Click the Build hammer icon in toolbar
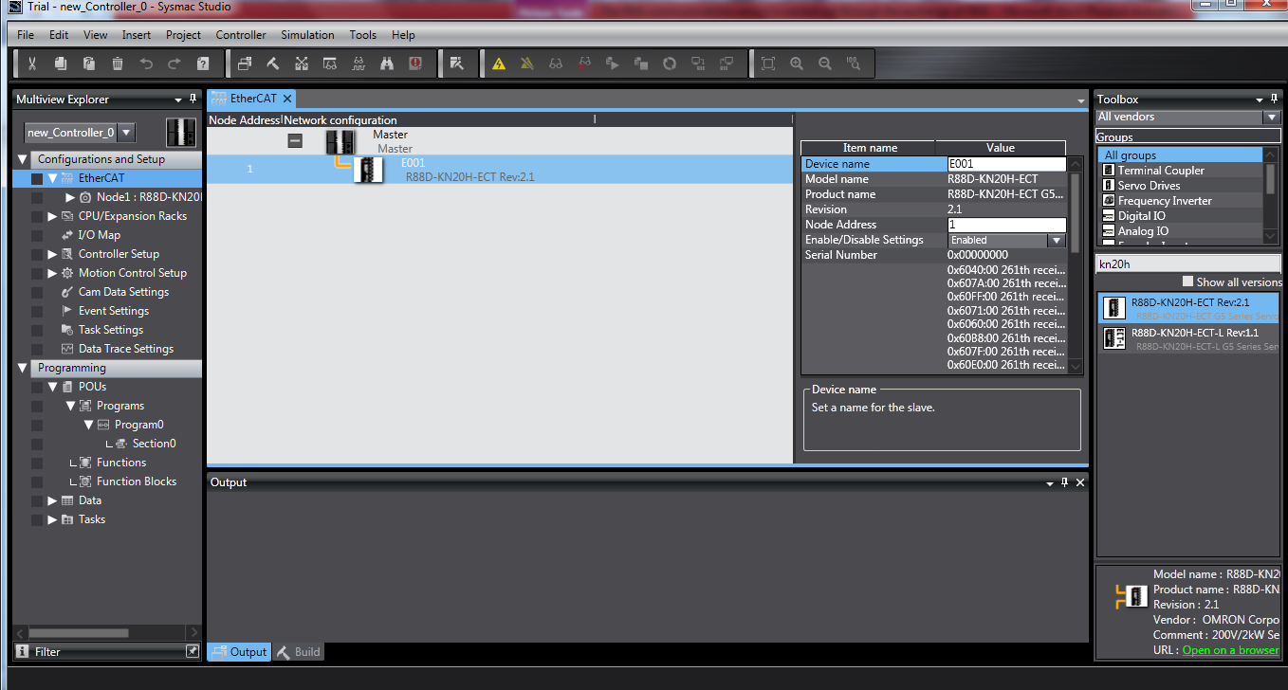The height and width of the screenshot is (690, 1288). point(273,64)
